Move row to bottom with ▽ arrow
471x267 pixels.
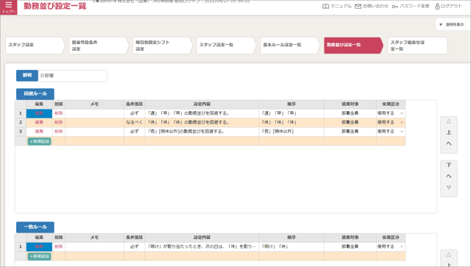448,187
